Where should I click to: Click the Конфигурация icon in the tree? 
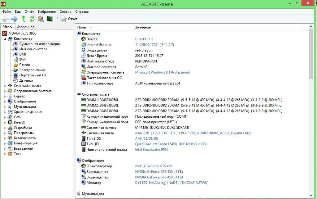10,143
